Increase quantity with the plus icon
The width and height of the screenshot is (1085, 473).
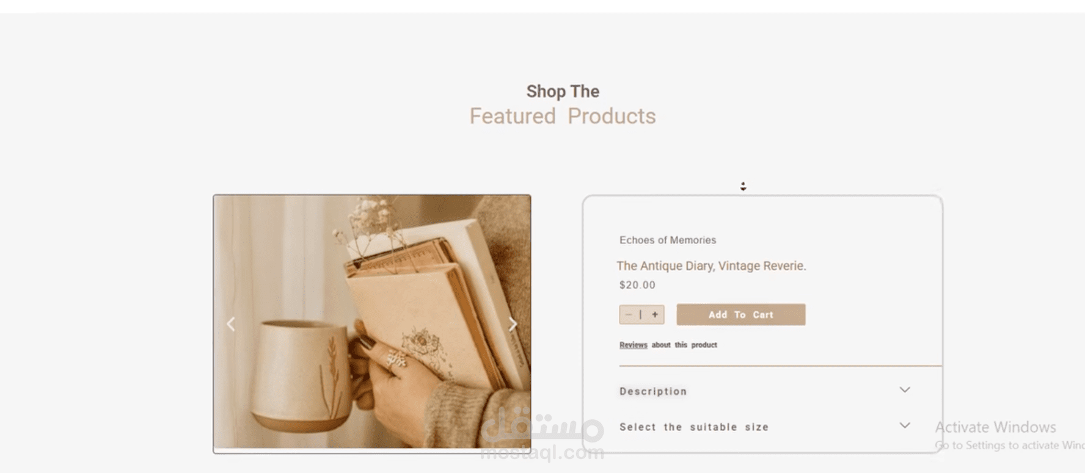(x=655, y=314)
